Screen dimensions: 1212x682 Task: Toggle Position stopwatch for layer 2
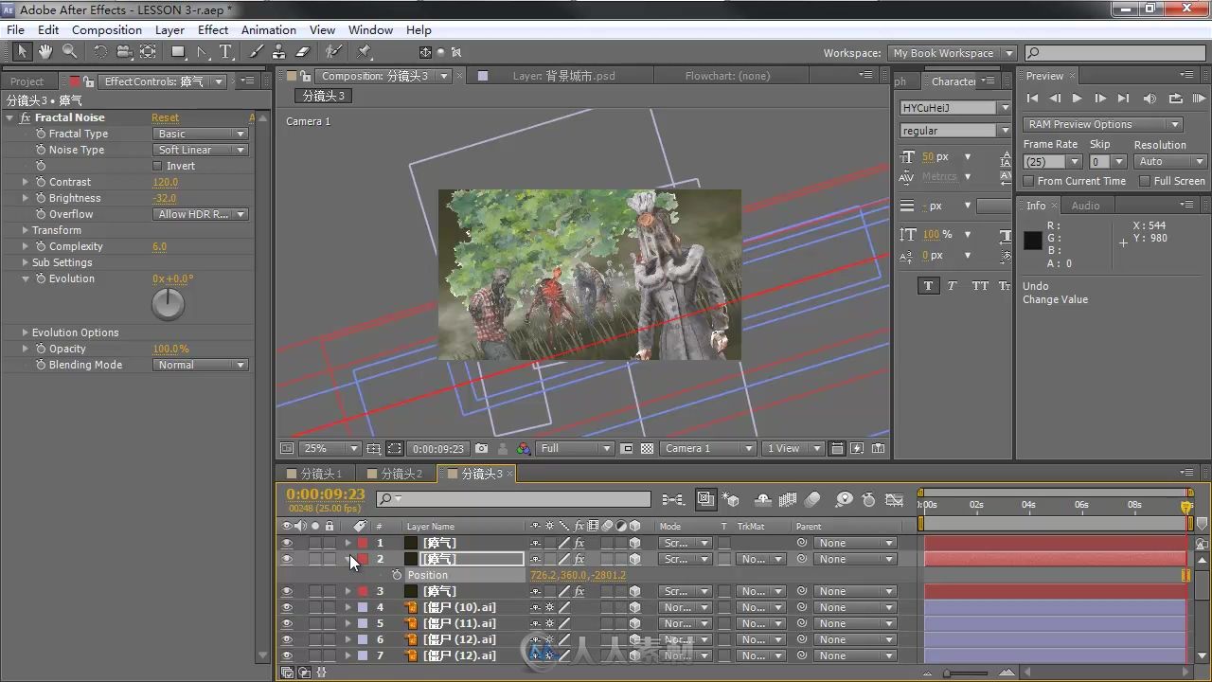pos(397,576)
